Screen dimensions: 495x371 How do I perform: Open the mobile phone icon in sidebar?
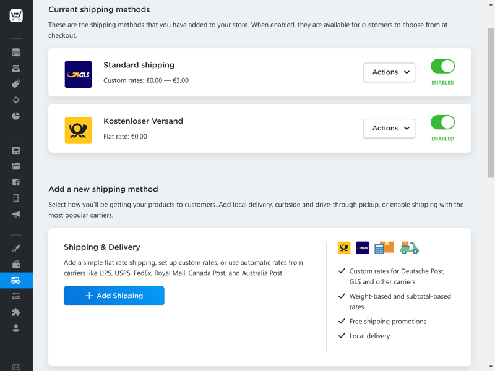pyautogui.click(x=16, y=198)
